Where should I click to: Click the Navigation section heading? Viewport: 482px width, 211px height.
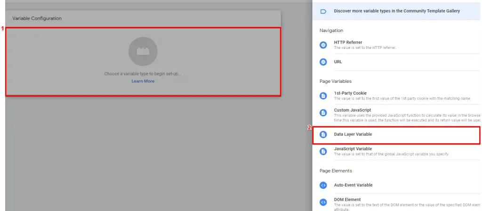331,31
